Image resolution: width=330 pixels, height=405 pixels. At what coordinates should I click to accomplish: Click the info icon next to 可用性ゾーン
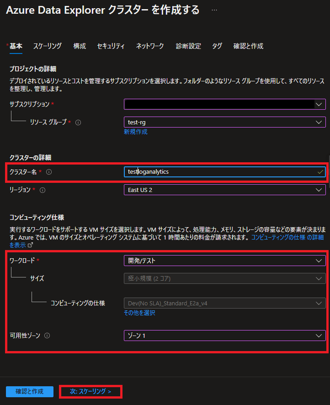coord(47,336)
